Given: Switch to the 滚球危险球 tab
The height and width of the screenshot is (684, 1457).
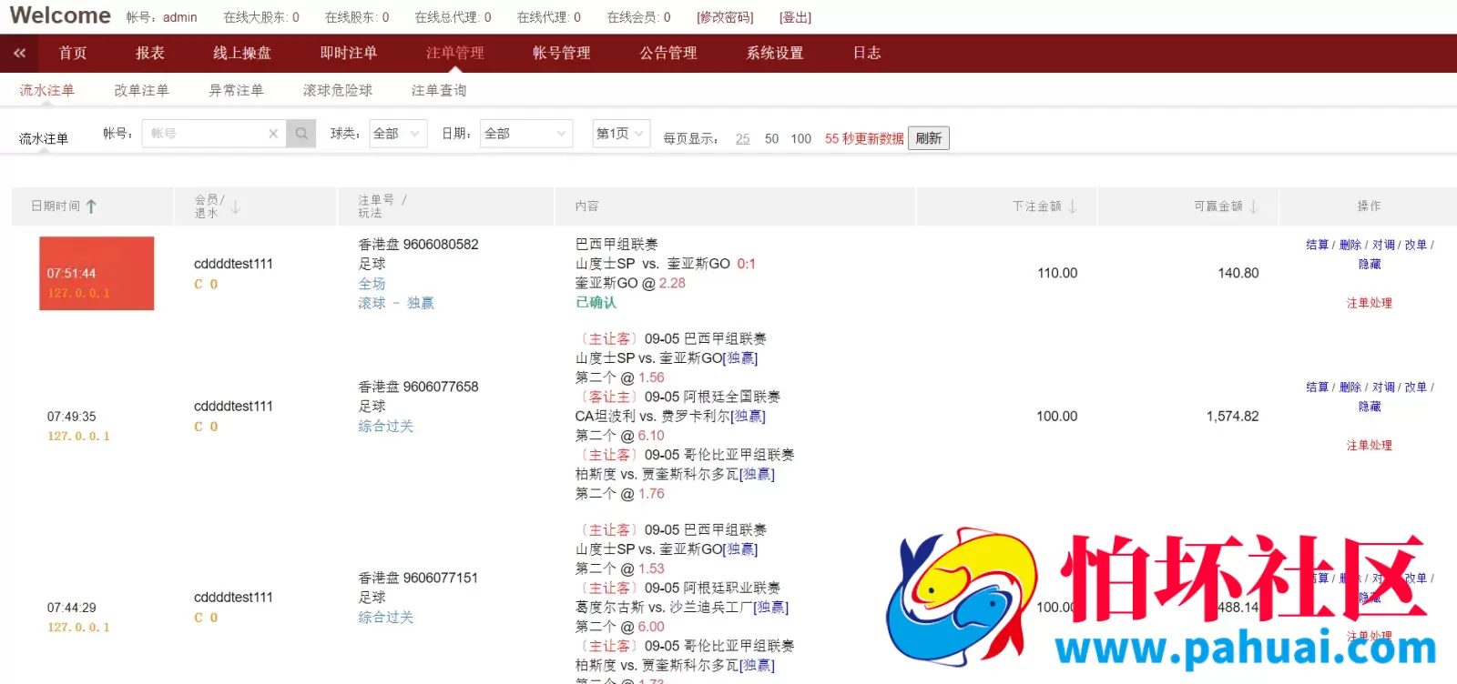Looking at the screenshot, I should [338, 90].
